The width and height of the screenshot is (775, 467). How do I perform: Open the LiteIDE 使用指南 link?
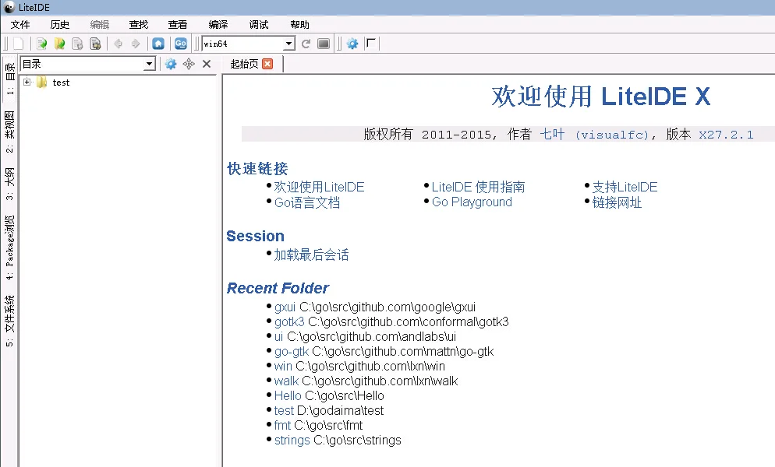478,187
